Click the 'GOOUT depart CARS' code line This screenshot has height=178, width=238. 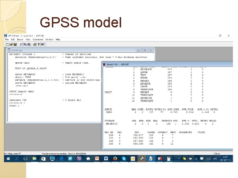pos(21,91)
